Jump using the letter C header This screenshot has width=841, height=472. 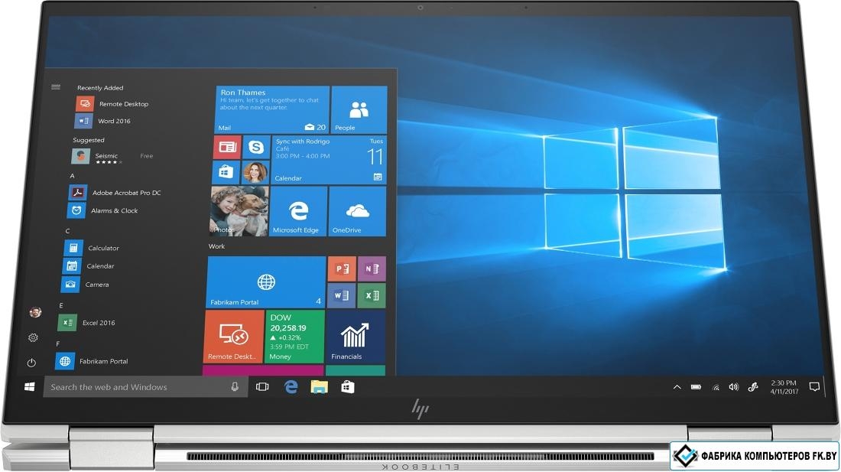tap(67, 230)
